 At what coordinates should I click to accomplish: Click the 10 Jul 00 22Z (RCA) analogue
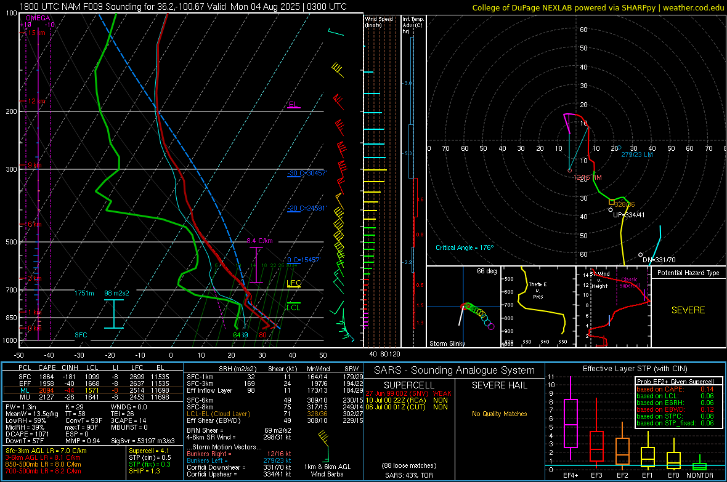(x=407, y=400)
